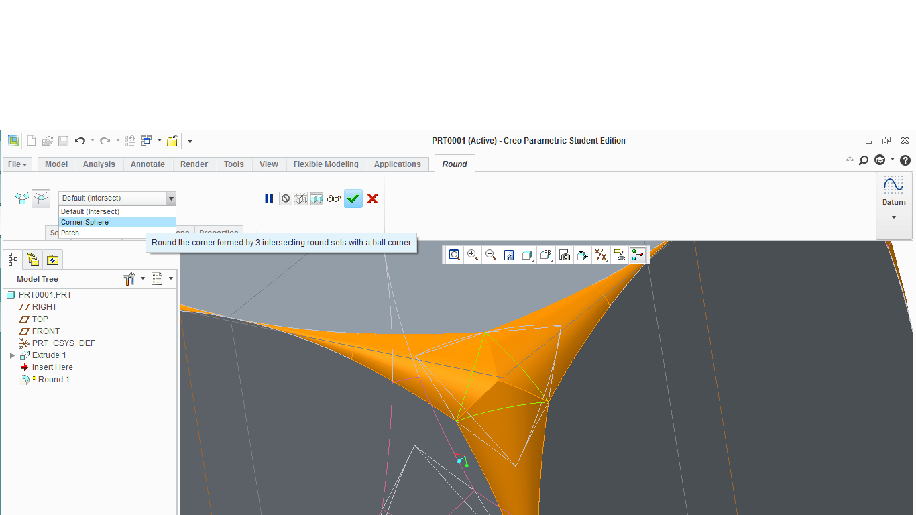Switch to the Analysis ribbon tab
The height and width of the screenshot is (515, 916).
pos(99,164)
